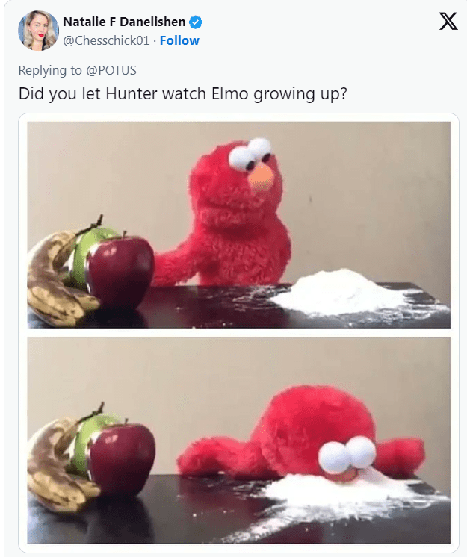The image size is (467, 557).
Task: Open the X logo link
Action: coord(448,22)
